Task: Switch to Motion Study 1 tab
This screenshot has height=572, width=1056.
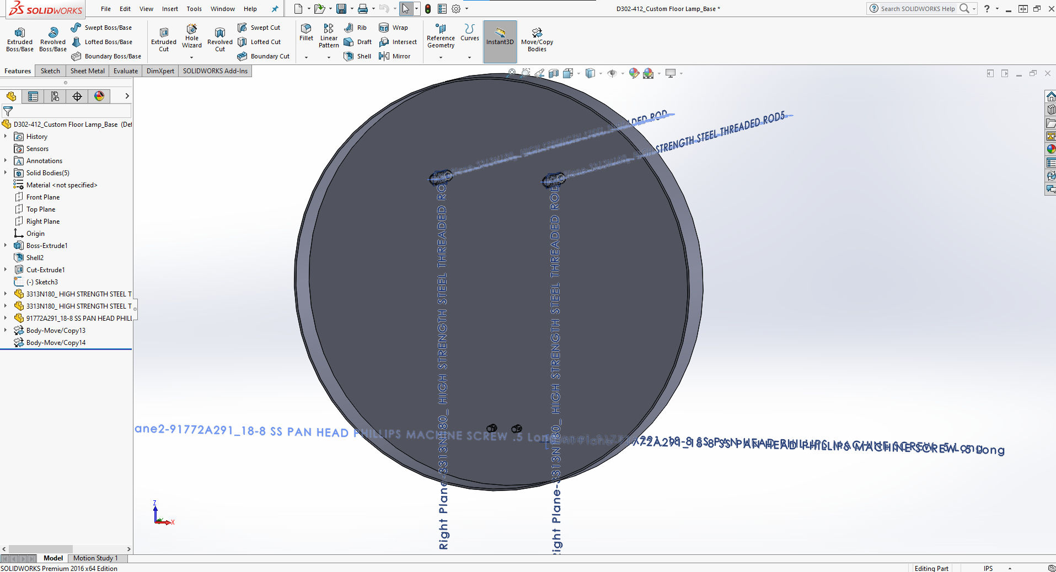Action: click(x=95, y=558)
